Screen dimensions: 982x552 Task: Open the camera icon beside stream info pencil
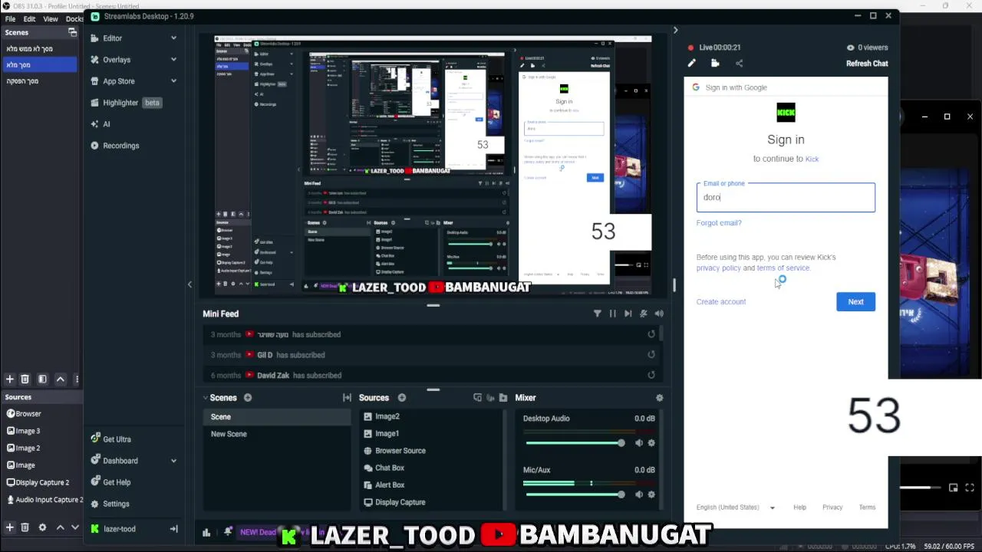(715, 64)
